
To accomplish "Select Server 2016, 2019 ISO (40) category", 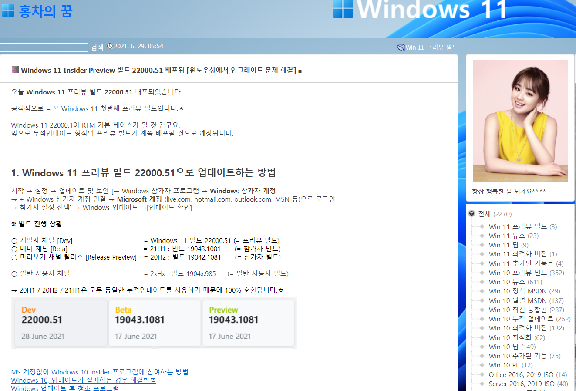I will click(x=528, y=384).
